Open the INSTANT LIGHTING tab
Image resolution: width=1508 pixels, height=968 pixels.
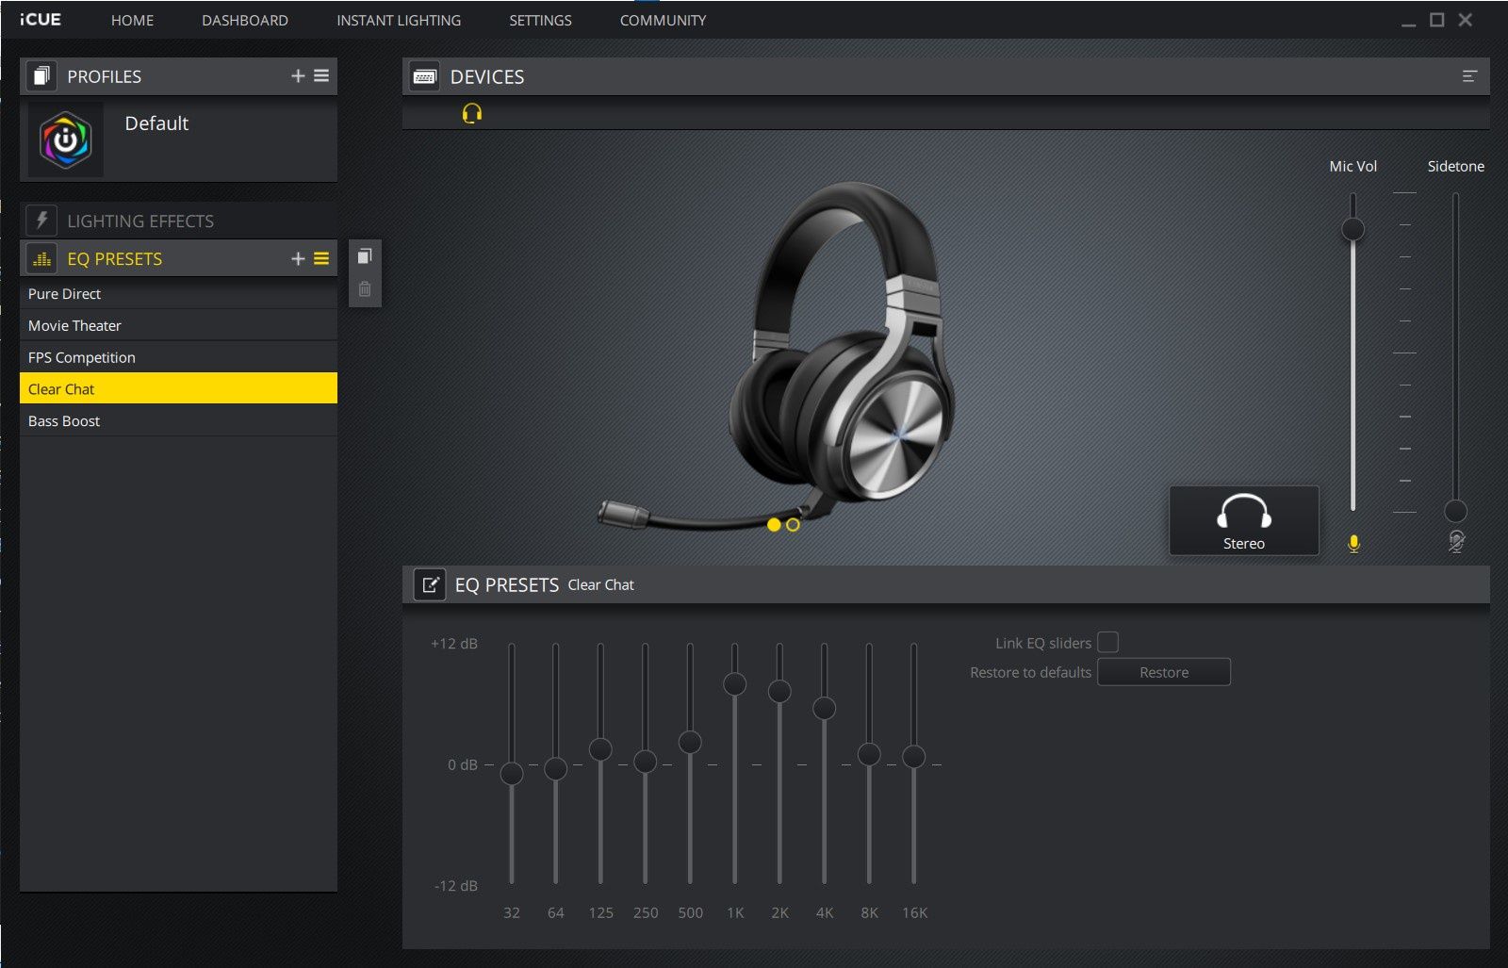399,20
